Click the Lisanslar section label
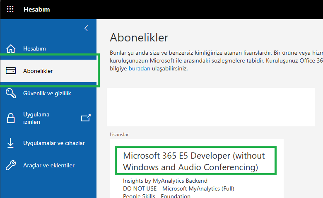Image resolution: width=323 pixels, height=198 pixels. point(119,135)
